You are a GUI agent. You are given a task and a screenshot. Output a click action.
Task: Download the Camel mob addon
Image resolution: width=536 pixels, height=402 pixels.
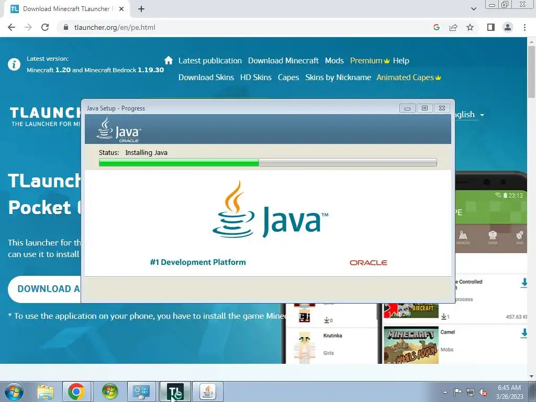(x=523, y=332)
